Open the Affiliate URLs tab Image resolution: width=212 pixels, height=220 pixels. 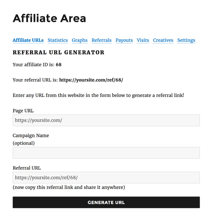[x=28, y=40]
